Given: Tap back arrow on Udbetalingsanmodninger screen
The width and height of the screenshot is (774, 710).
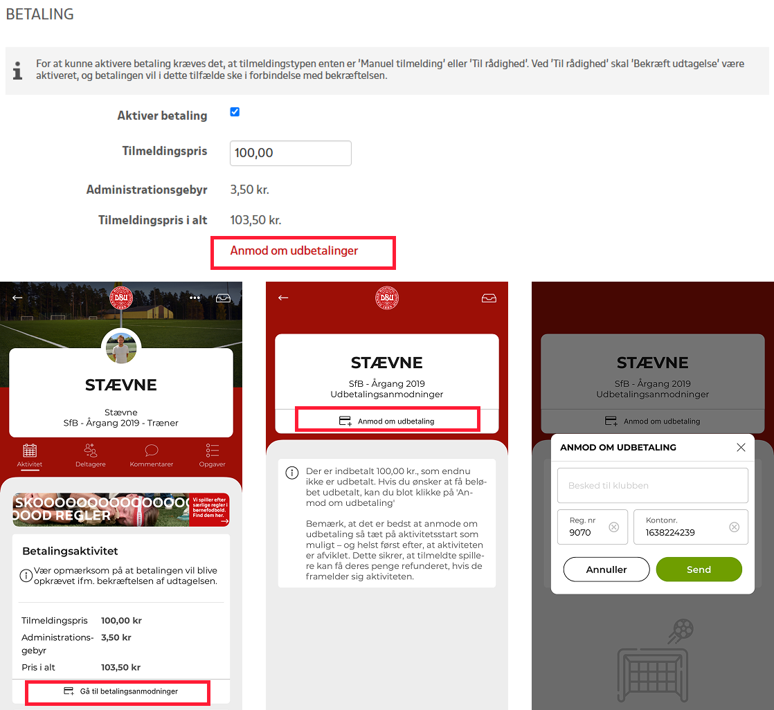Looking at the screenshot, I should click(283, 298).
